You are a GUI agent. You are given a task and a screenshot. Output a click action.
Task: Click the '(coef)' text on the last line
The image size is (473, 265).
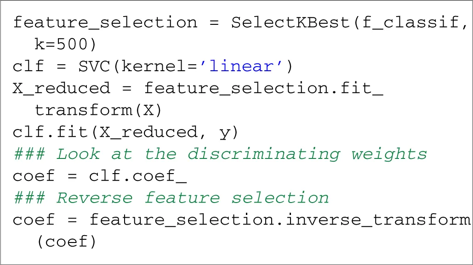click(x=67, y=242)
